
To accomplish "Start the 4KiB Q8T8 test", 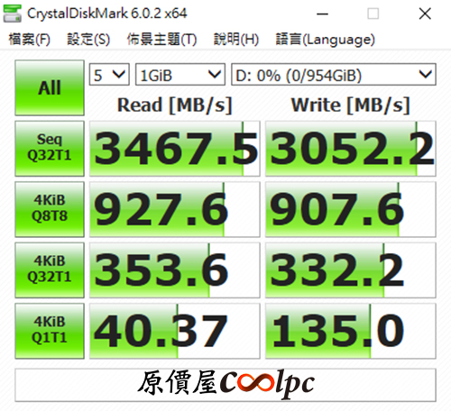I will click(x=50, y=209).
